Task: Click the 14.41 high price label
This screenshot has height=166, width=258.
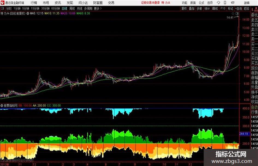Action: pos(230,18)
